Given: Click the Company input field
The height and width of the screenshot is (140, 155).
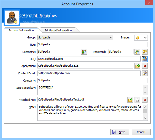Looking at the screenshot, I should (93, 81).
